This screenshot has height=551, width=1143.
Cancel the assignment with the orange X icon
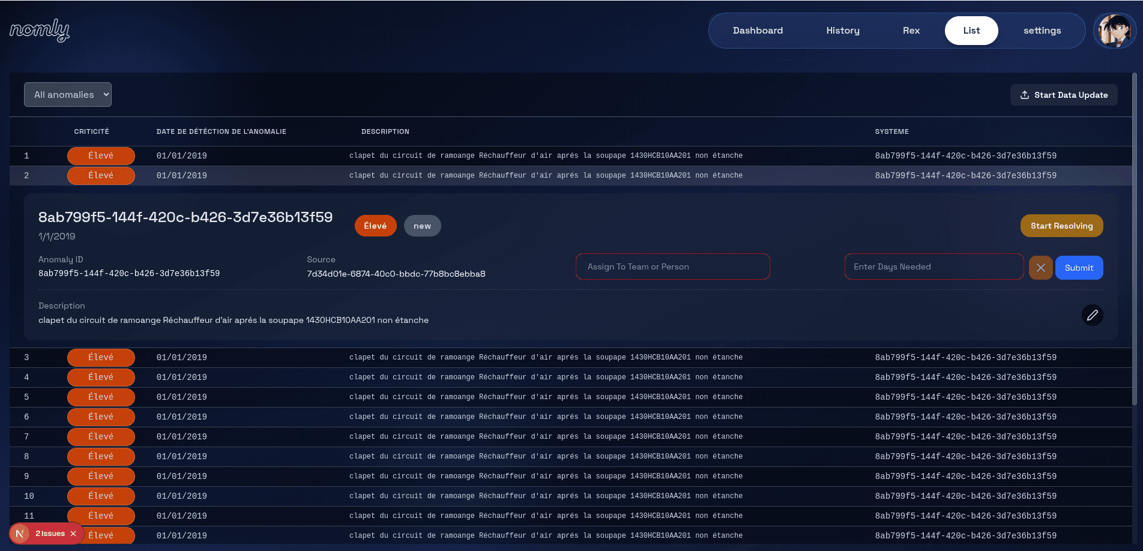1040,268
